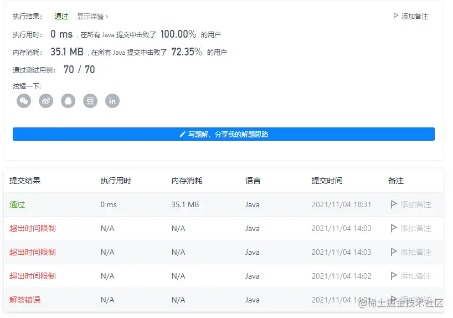The width and height of the screenshot is (453, 318).
Task: Click the 70 / 70 test cases value
Action: (x=79, y=70)
